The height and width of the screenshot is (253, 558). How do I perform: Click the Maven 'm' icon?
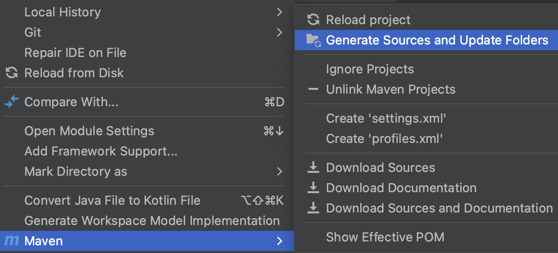pyautogui.click(x=12, y=241)
